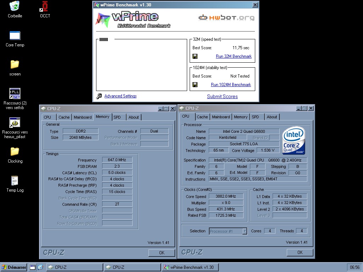Switch to SPD tab in left CPU-Z
Viewport: 363px width, 272px height.
click(119, 117)
